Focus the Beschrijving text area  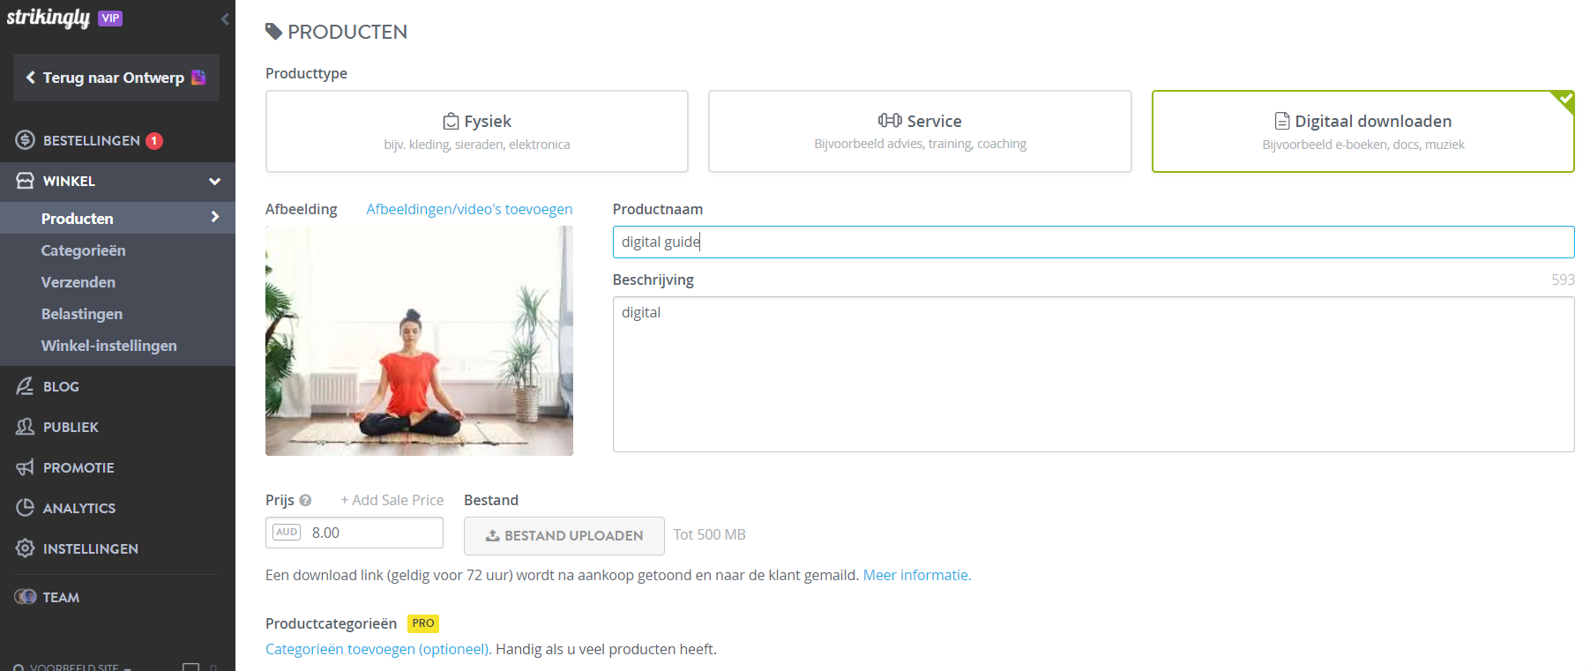coord(1094,374)
